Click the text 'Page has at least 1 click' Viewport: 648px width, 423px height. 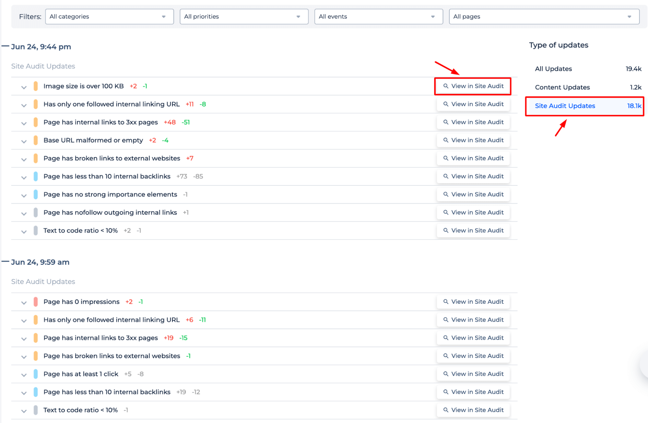coord(81,374)
